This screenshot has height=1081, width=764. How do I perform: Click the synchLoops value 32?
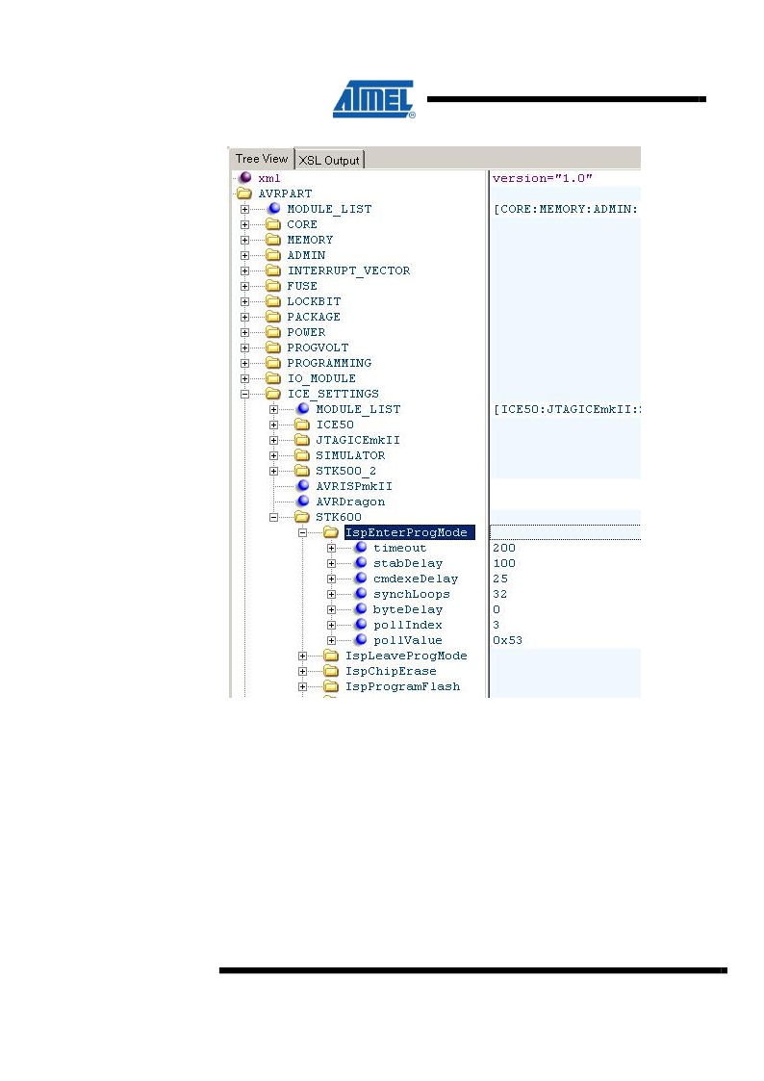point(500,594)
